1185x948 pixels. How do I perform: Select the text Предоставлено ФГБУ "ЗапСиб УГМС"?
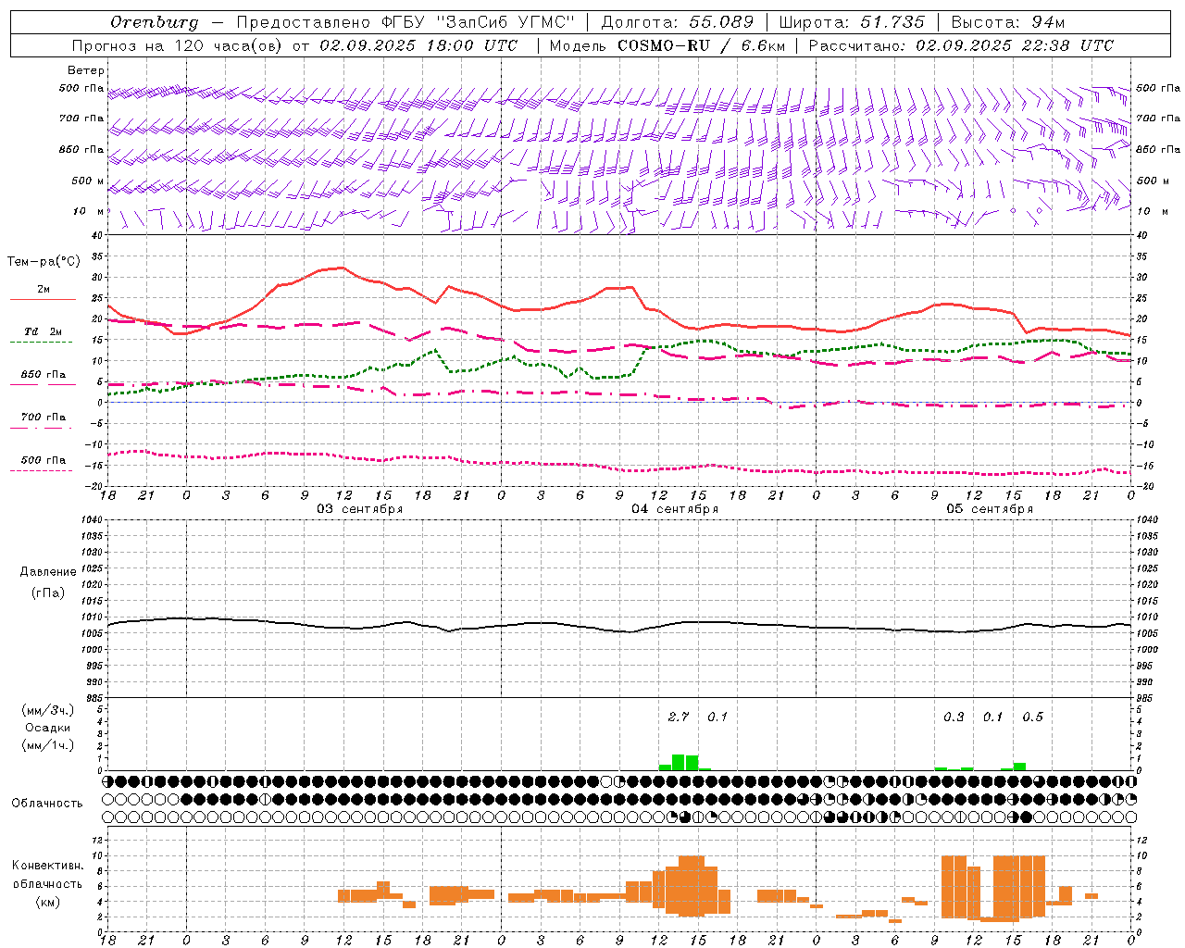coord(405,22)
